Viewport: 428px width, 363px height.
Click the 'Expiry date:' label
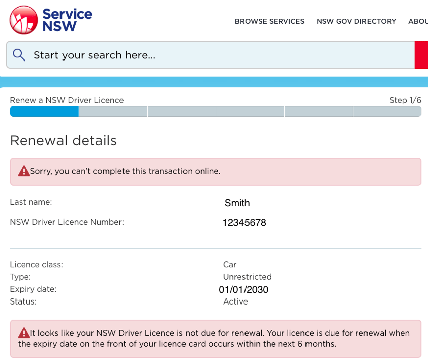[33, 289]
